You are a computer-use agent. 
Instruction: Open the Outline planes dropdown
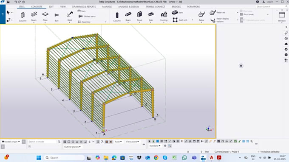pyautogui.click(x=72, y=147)
